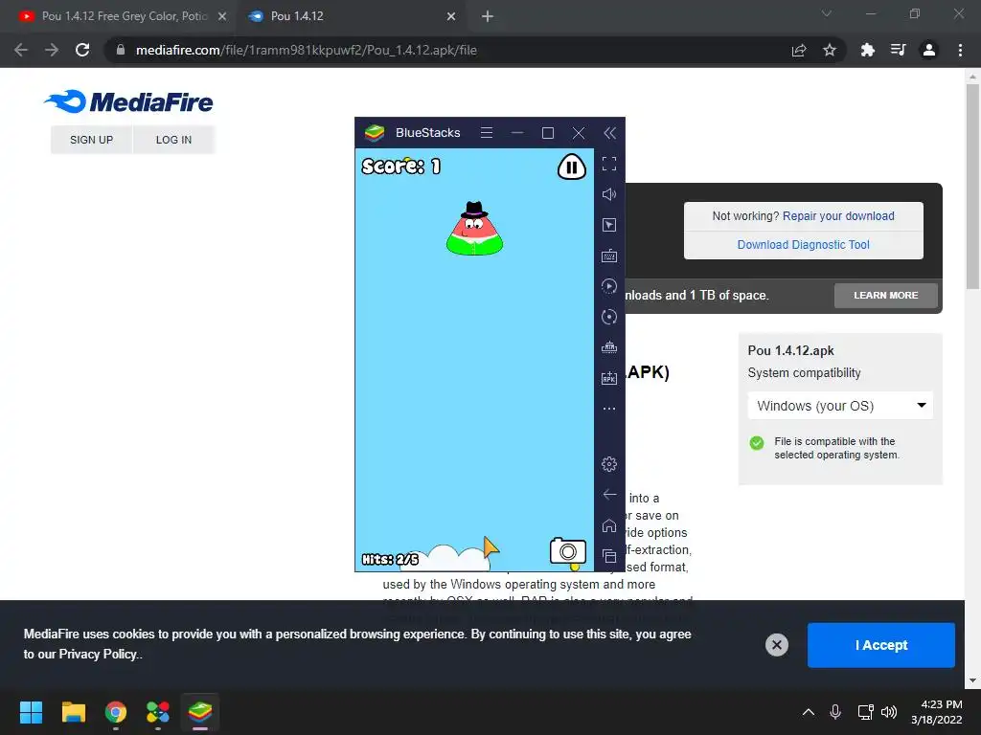Viewport: 981px width, 735px height.
Task: Click Repair your download link
Action: pyautogui.click(x=838, y=215)
